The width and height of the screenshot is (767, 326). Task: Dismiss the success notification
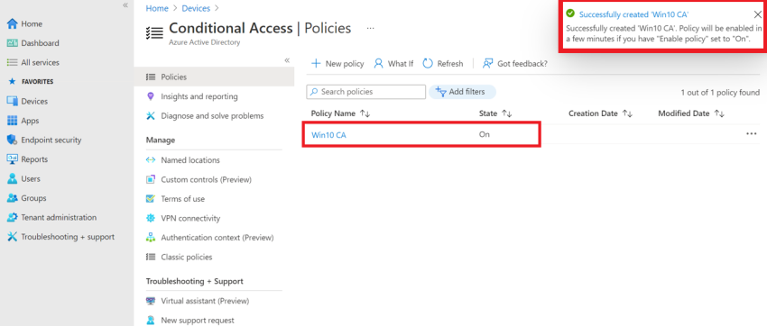click(757, 14)
